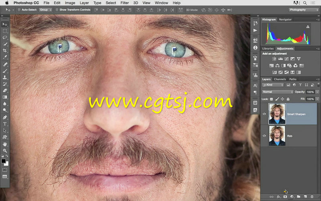This screenshot has height=201, width=321.
Task: Open the Filter menu
Action: pos(124,3)
